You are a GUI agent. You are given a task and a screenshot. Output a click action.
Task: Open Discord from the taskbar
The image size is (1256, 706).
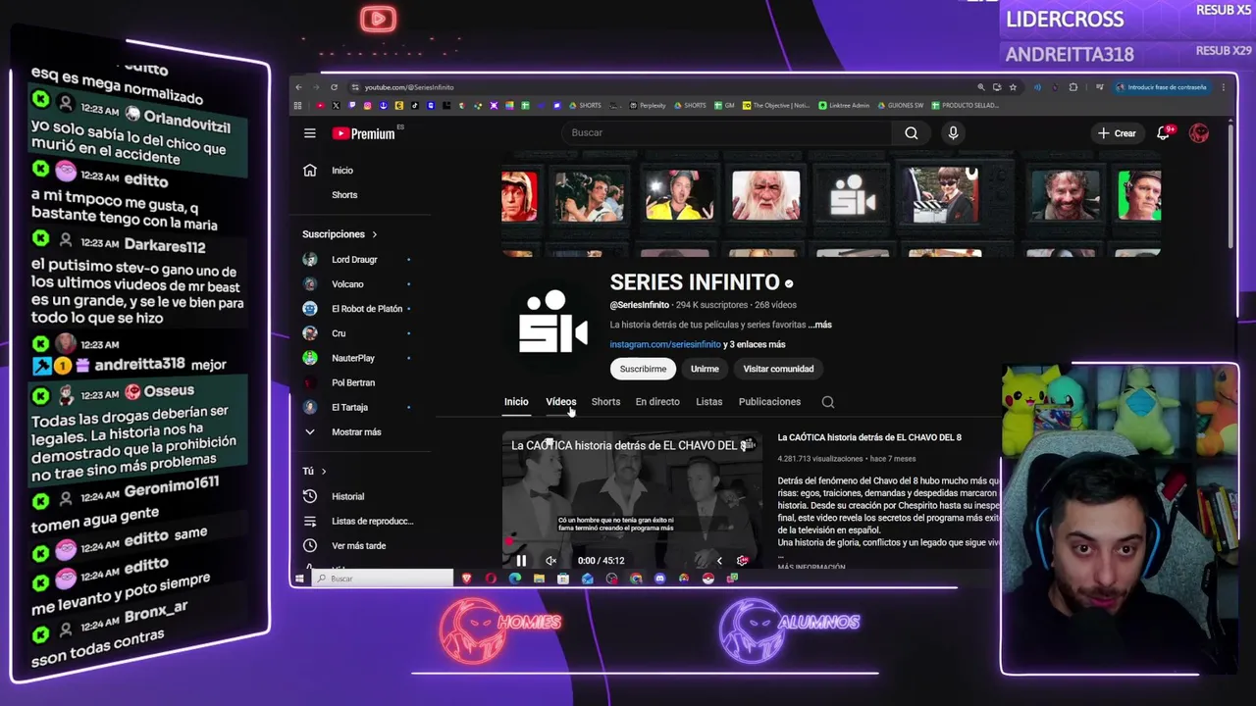pos(659,579)
